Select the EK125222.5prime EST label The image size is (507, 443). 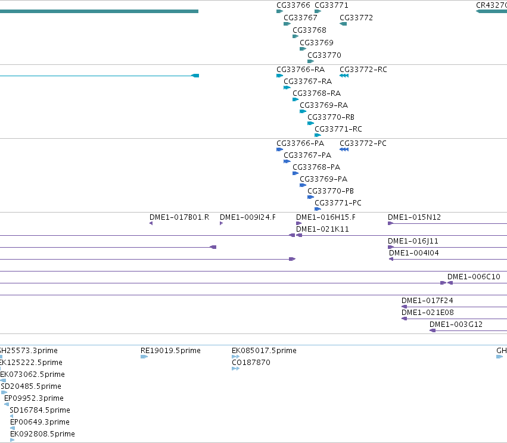[x=31, y=363]
